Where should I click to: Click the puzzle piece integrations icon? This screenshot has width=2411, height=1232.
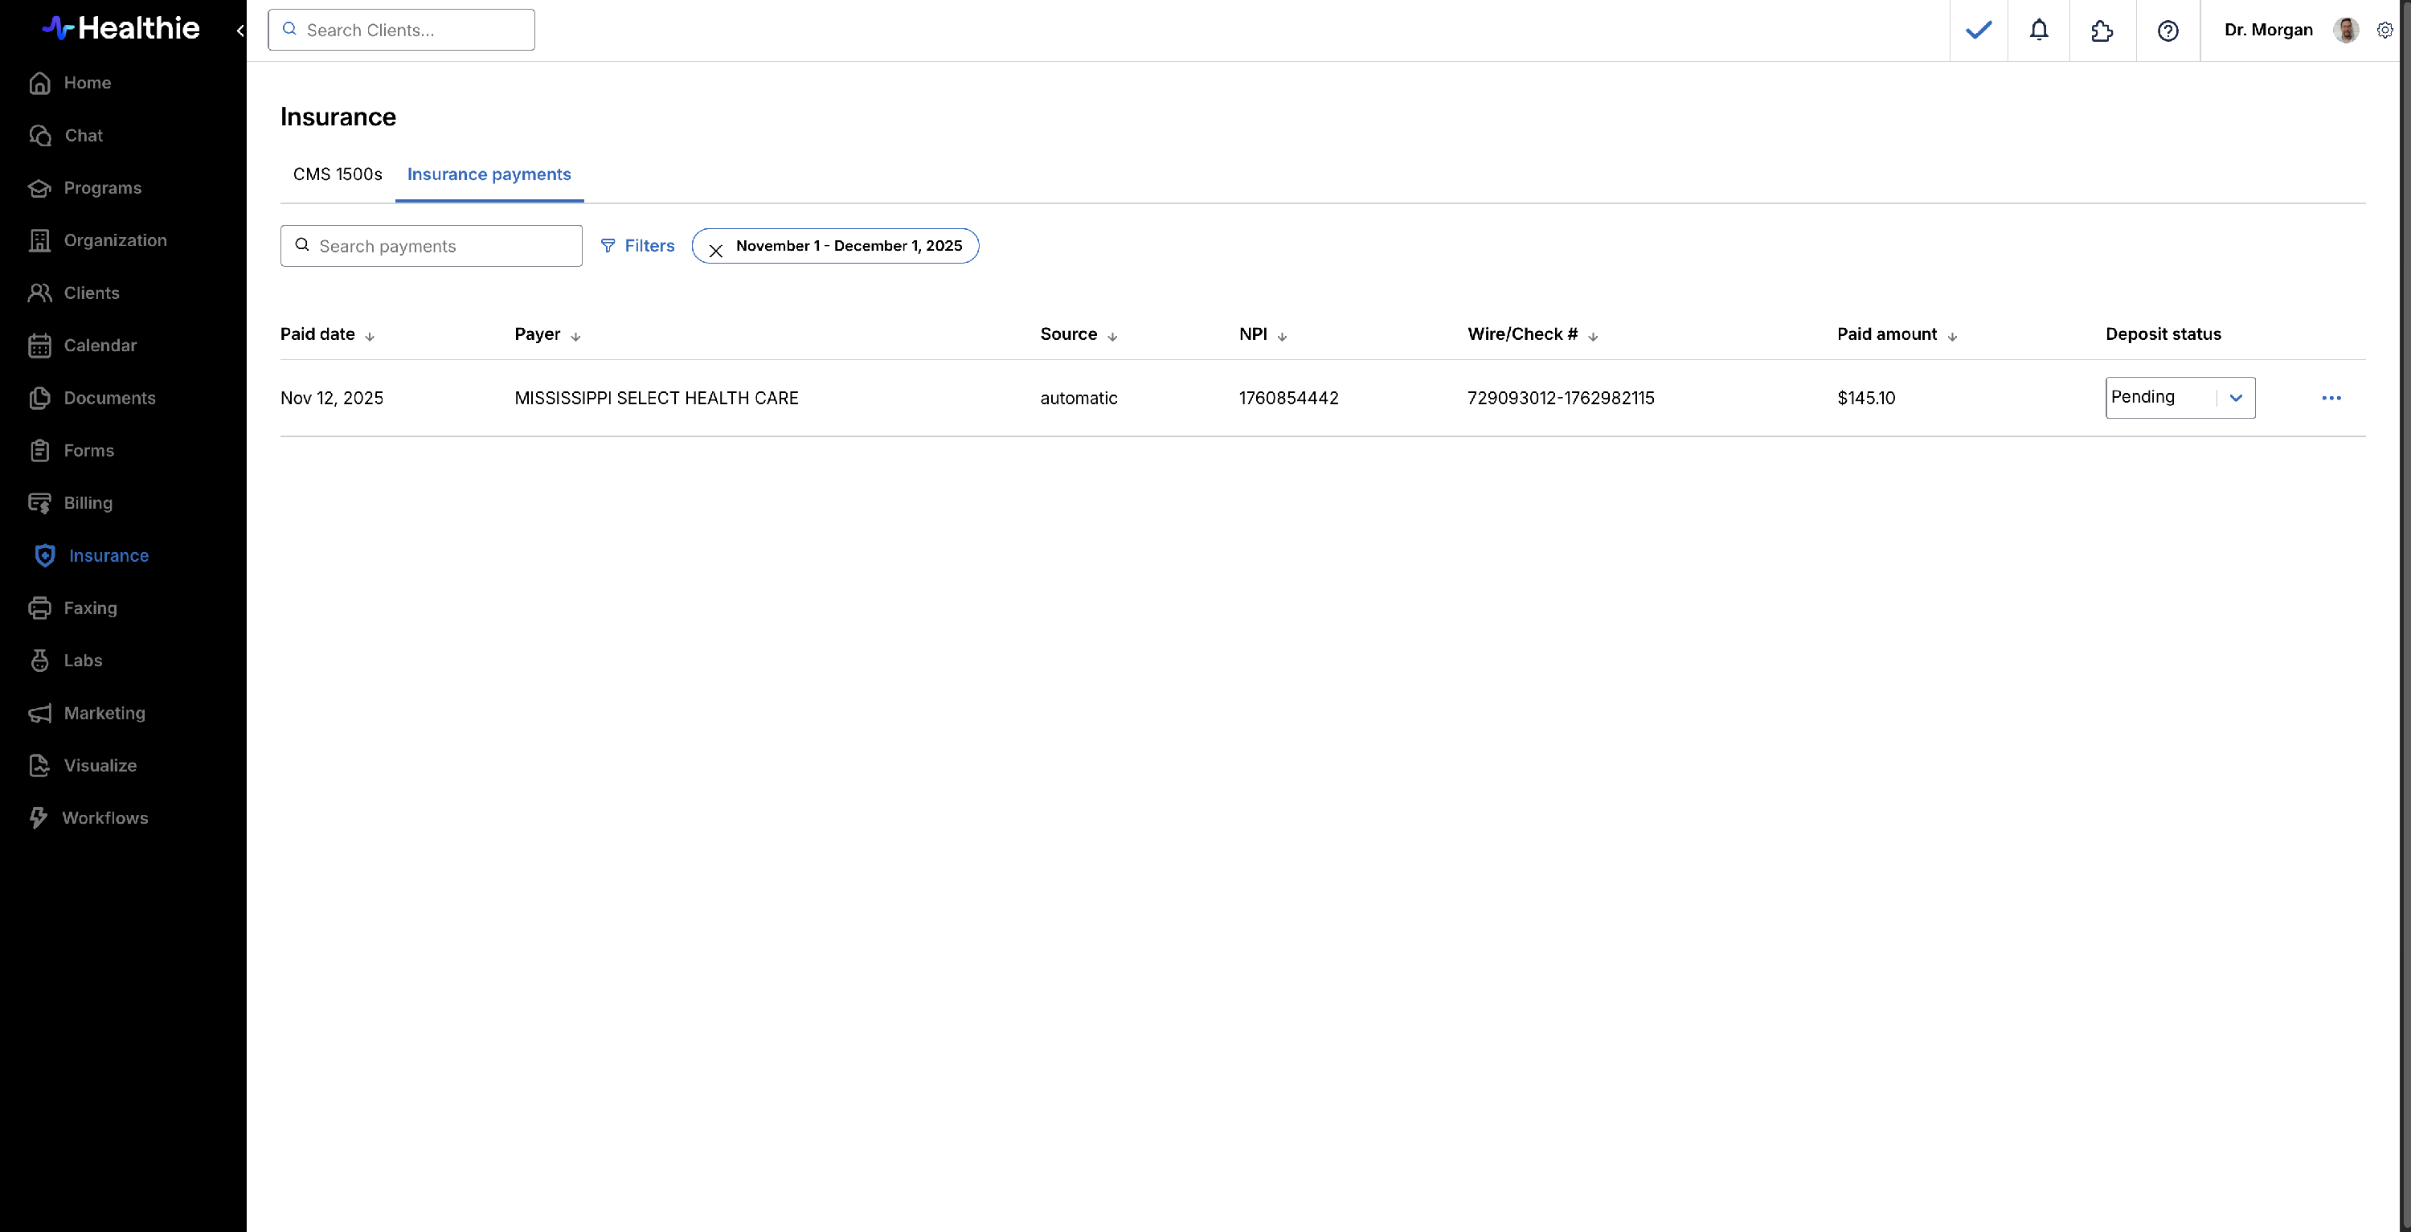(2102, 31)
